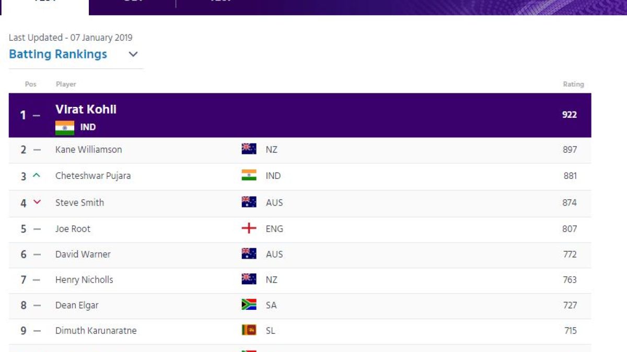Open Virat Kohli player profile

(x=86, y=110)
